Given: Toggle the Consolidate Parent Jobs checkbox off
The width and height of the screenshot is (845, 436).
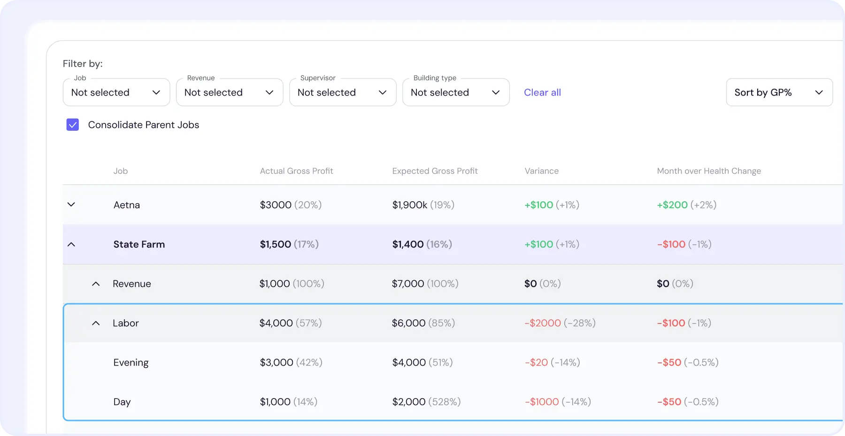Looking at the screenshot, I should point(73,125).
